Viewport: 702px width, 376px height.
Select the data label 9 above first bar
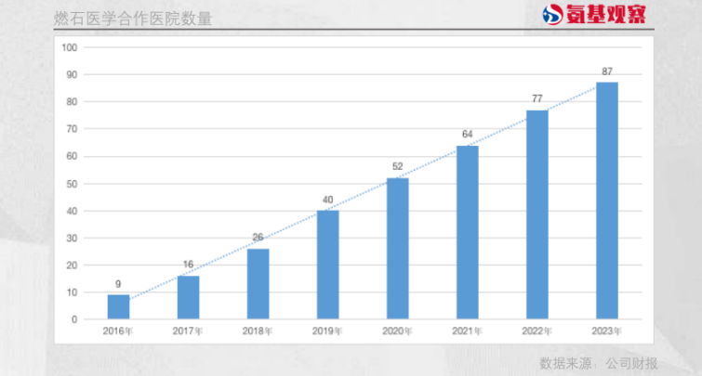[118, 284]
